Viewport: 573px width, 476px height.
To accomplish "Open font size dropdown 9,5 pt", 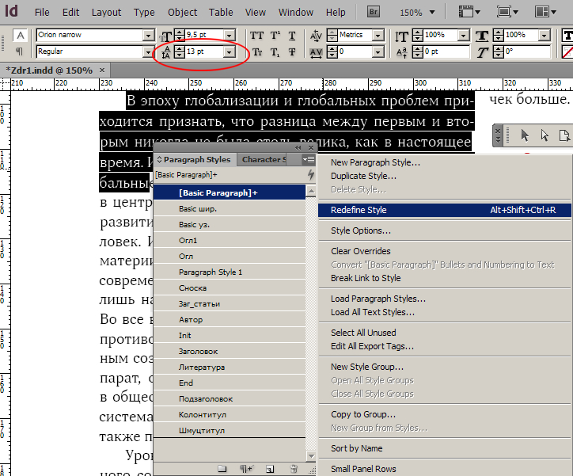I will 230,36.
